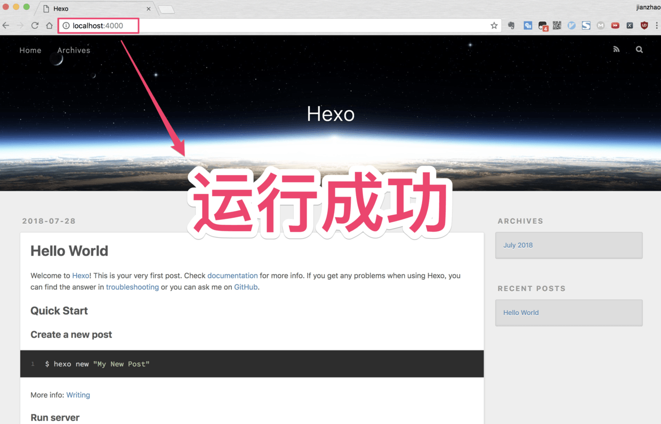This screenshot has height=424, width=661.
Task: Open the Hello World post title
Action: (69, 251)
